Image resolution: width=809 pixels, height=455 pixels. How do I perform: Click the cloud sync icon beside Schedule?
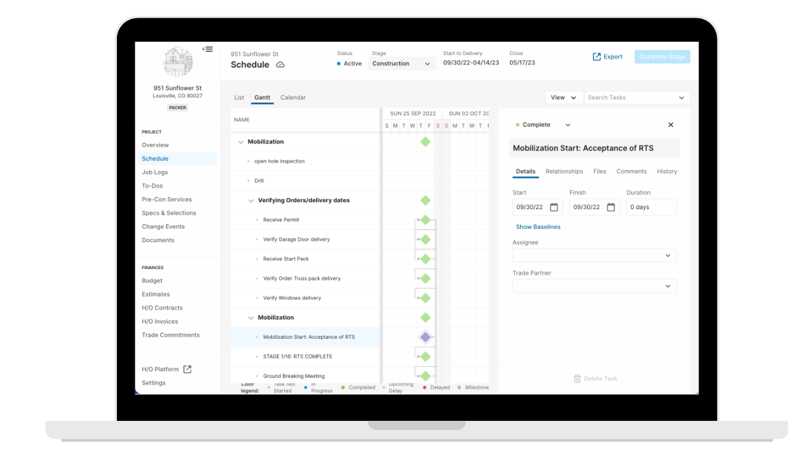click(x=280, y=65)
